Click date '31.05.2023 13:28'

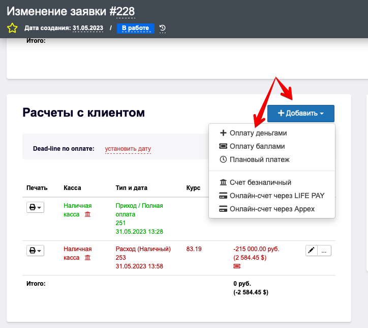pos(139,232)
